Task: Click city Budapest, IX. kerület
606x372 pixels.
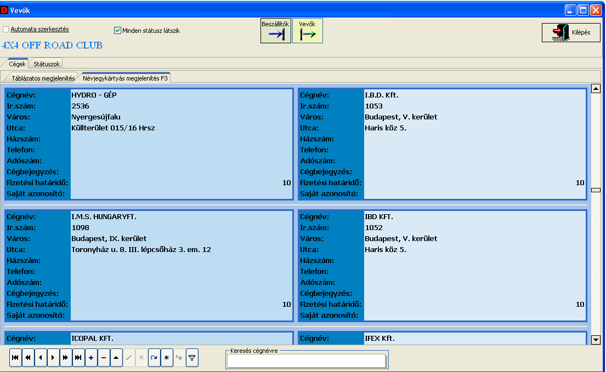Action: coord(109,238)
